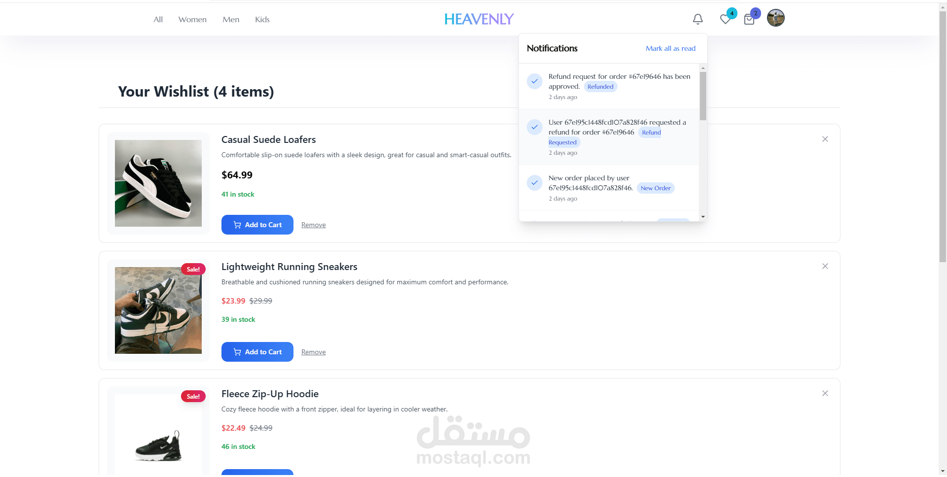Toggle read checkmark on refund requested notification
This screenshot has width=947, height=477.
click(x=535, y=127)
